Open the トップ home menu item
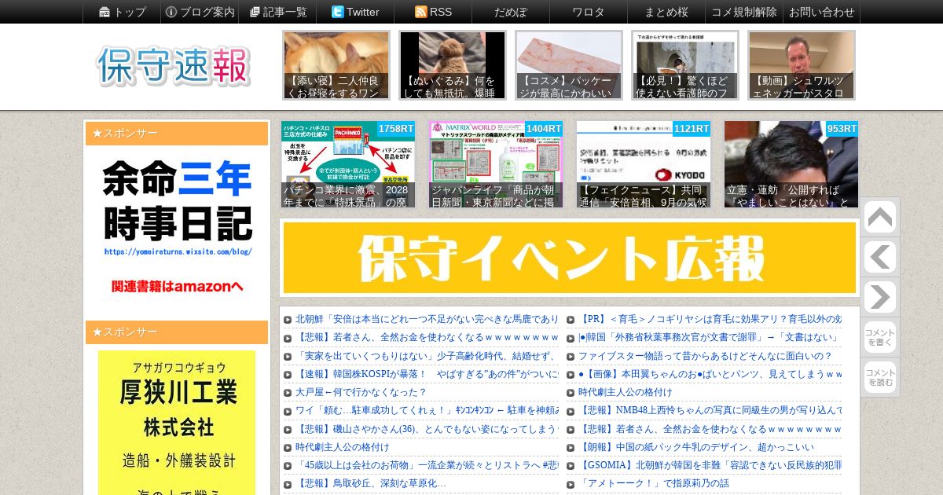 click(x=122, y=12)
